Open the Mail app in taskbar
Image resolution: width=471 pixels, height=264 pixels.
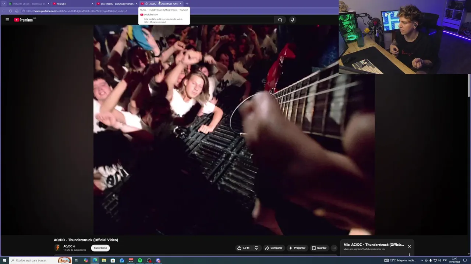pos(122,260)
